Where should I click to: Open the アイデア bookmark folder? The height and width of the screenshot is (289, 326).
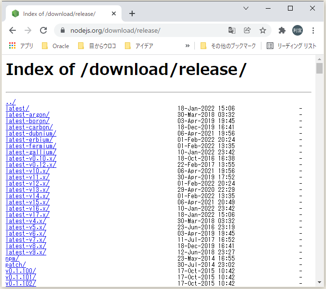(139, 46)
